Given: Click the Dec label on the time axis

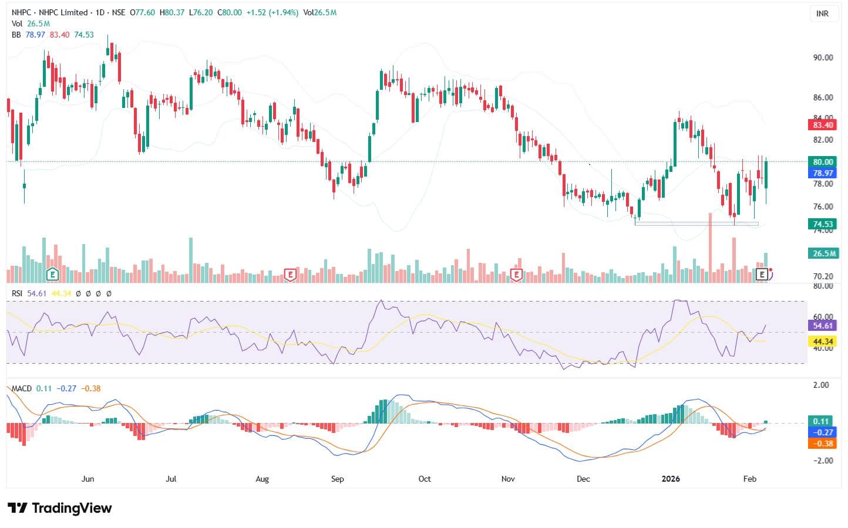Looking at the screenshot, I should 583,479.
